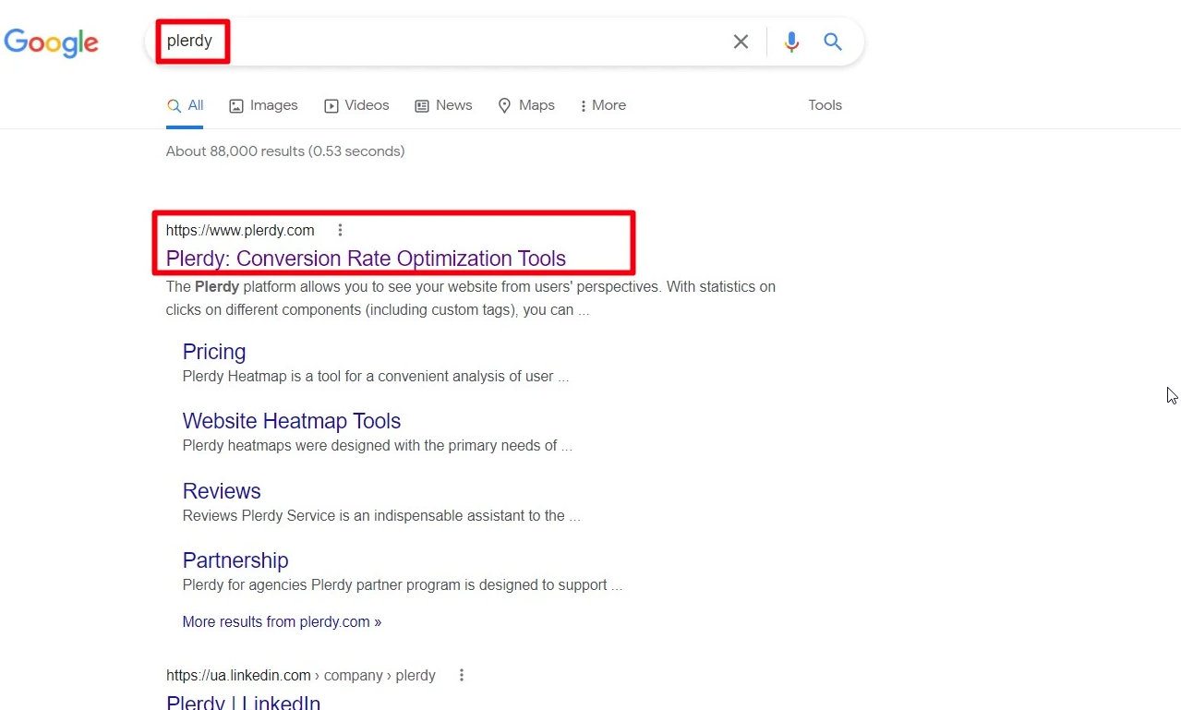Screen dimensions: 1181x710
Task: Open the three-dot menu beside the LinkedIn result
Action: click(x=461, y=675)
